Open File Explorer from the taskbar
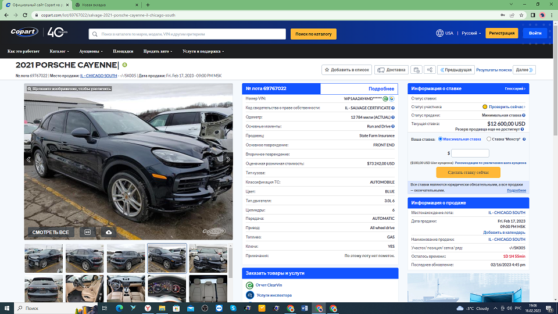 click(162, 308)
